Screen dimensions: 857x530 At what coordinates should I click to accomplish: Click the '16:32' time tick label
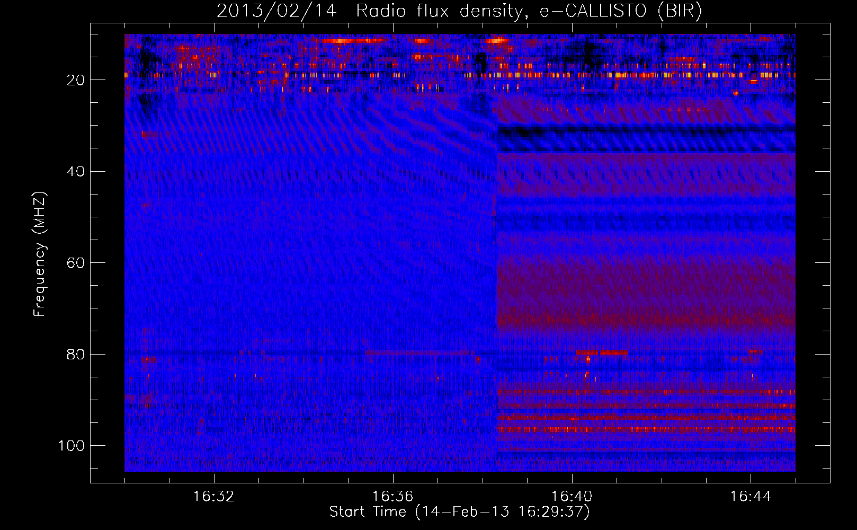pos(213,497)
